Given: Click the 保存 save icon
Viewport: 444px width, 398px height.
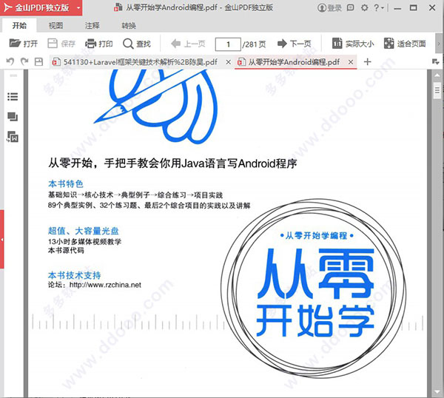Looking at the screenshot, I should 53,44.
